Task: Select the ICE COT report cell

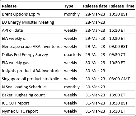Action: pos(32,103)
